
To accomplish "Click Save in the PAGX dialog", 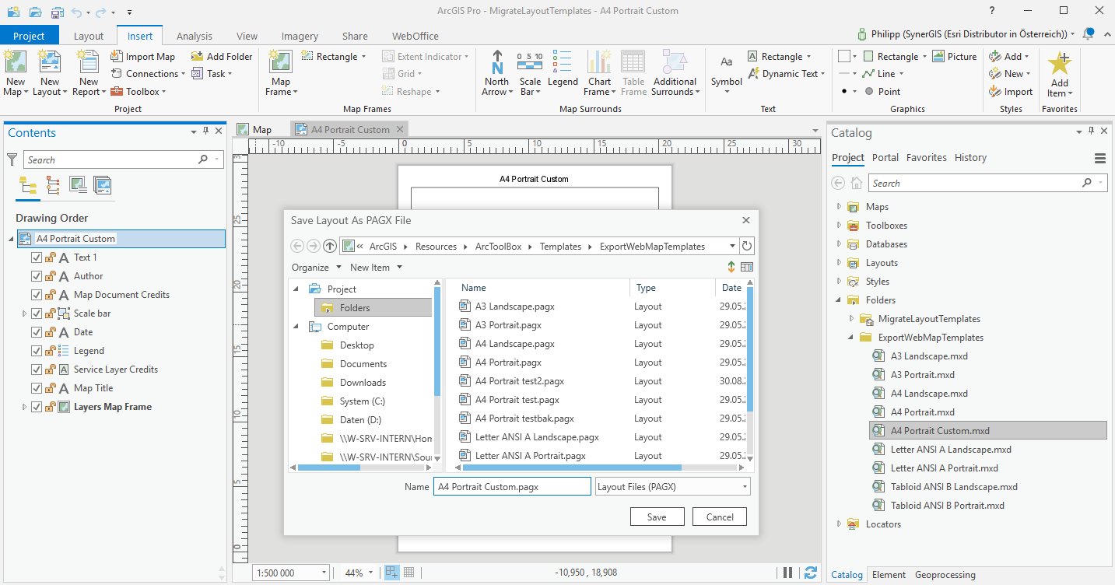I will pyautogui.click(x=657, y=516).
